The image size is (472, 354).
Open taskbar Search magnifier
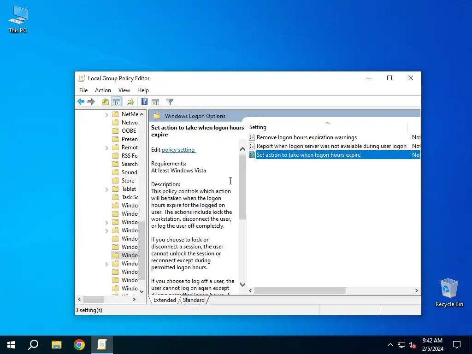click(33, 345)
